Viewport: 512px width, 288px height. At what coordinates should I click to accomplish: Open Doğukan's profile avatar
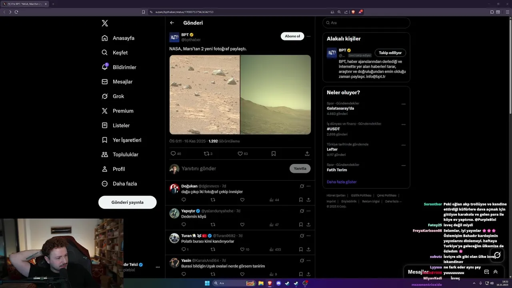click(x=174, y=189)
